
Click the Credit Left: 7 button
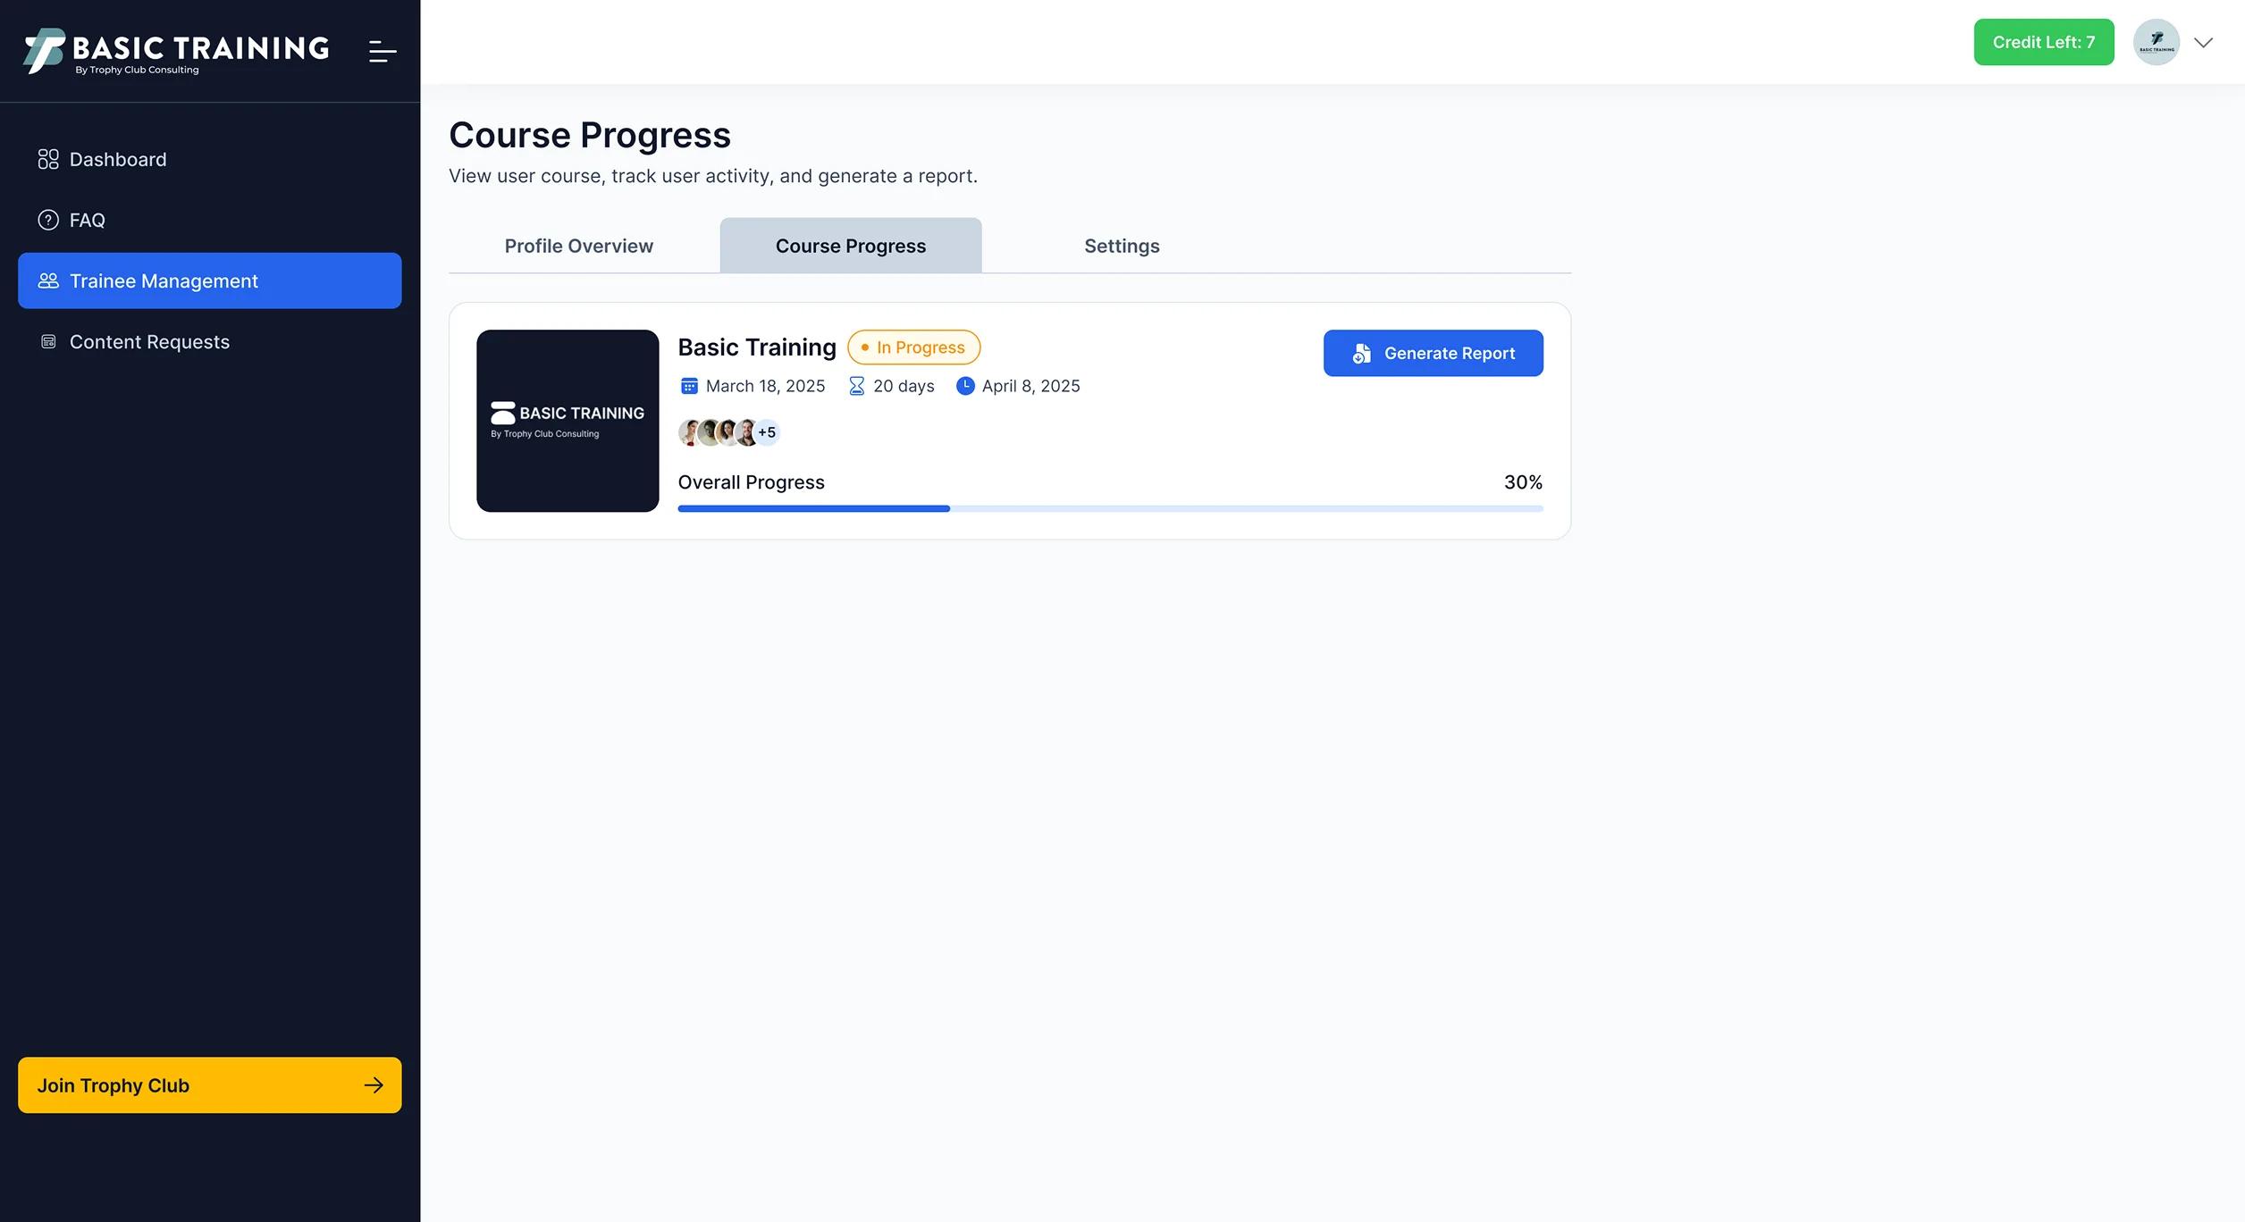pyautogui.click(x=2043, y=42)
